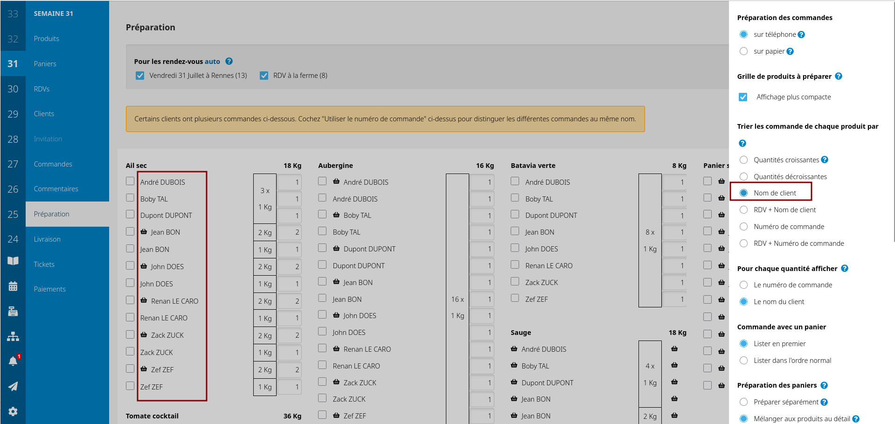Click basket icon beside Renan LE CARO in Ail sec
This screenshot has width=895, height=424.
coord(144,300)
